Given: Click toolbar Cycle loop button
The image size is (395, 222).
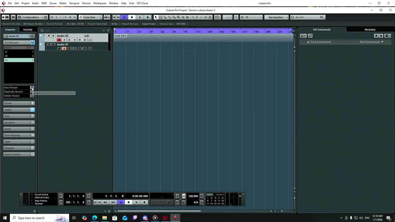Looking at the screenshot, I should (x=124, y=17).
